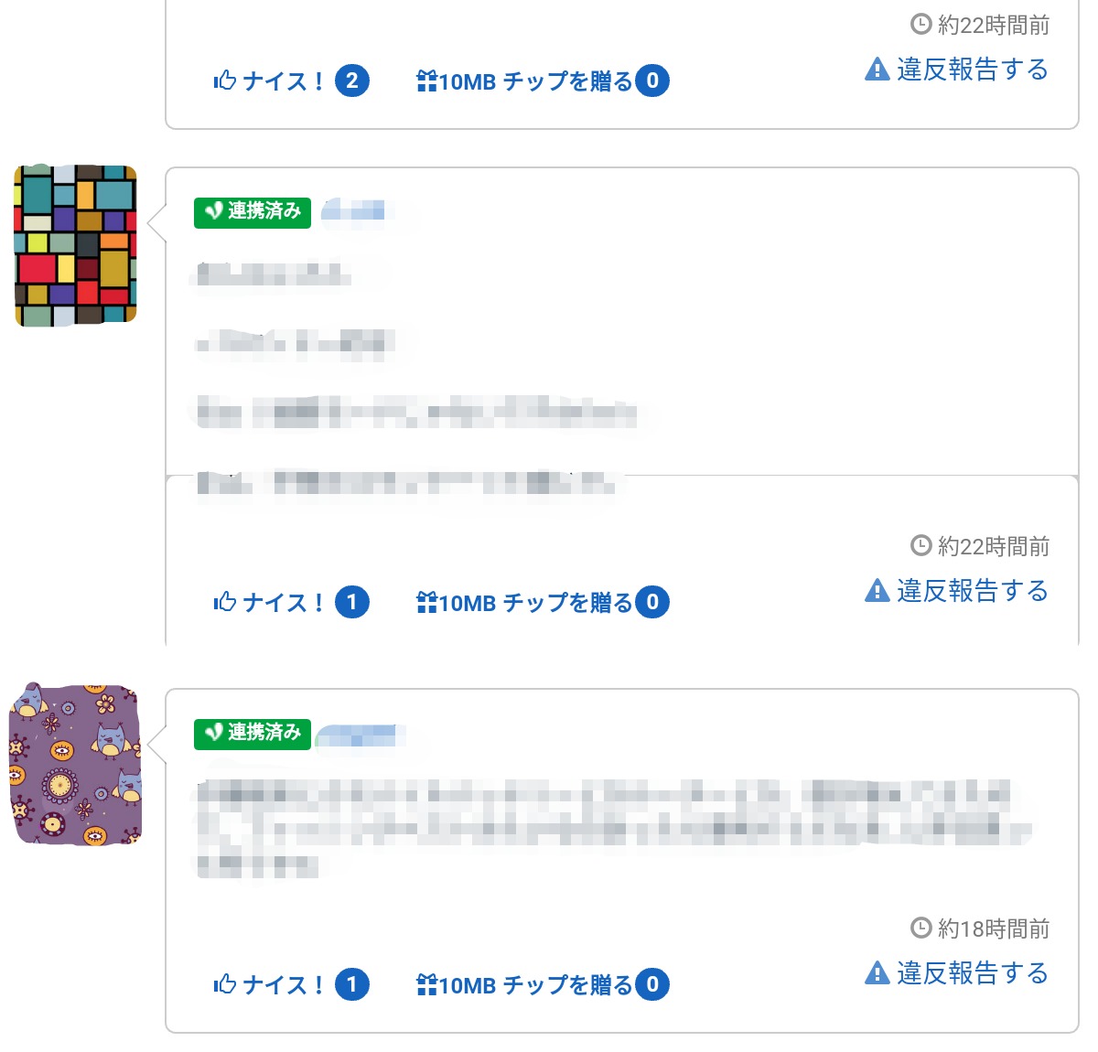Open blurred username on the bottom post

coord(358,735)
